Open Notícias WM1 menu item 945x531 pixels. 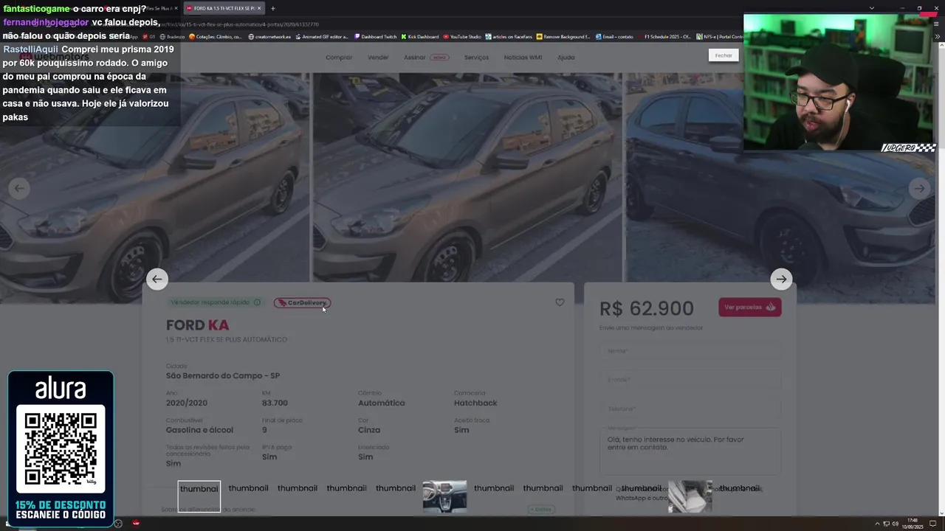pos(523,58)
